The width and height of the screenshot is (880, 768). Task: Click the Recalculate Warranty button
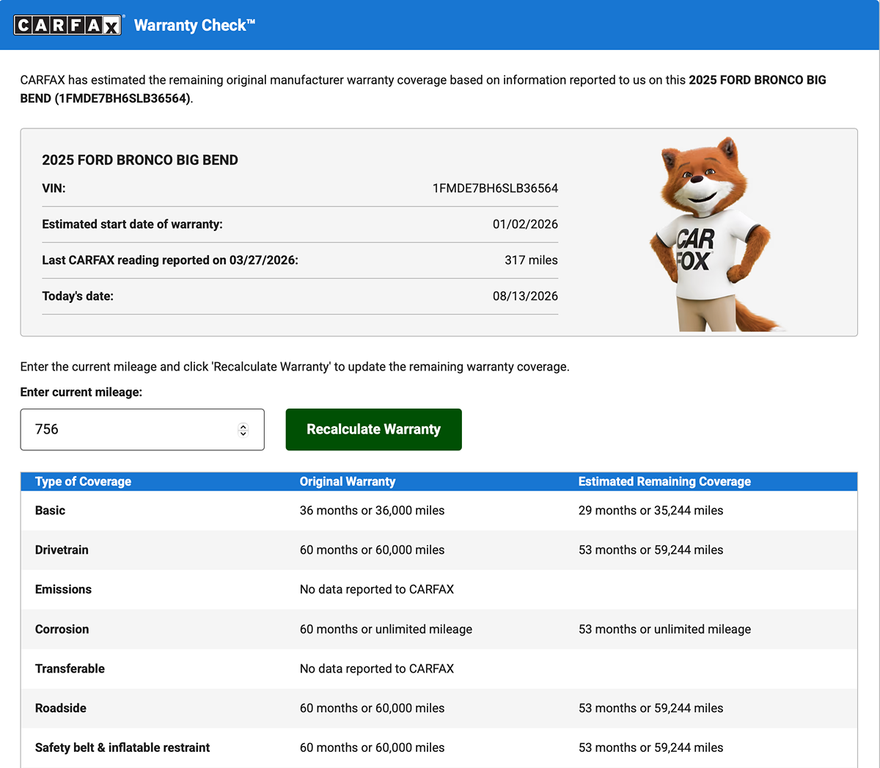373,429
